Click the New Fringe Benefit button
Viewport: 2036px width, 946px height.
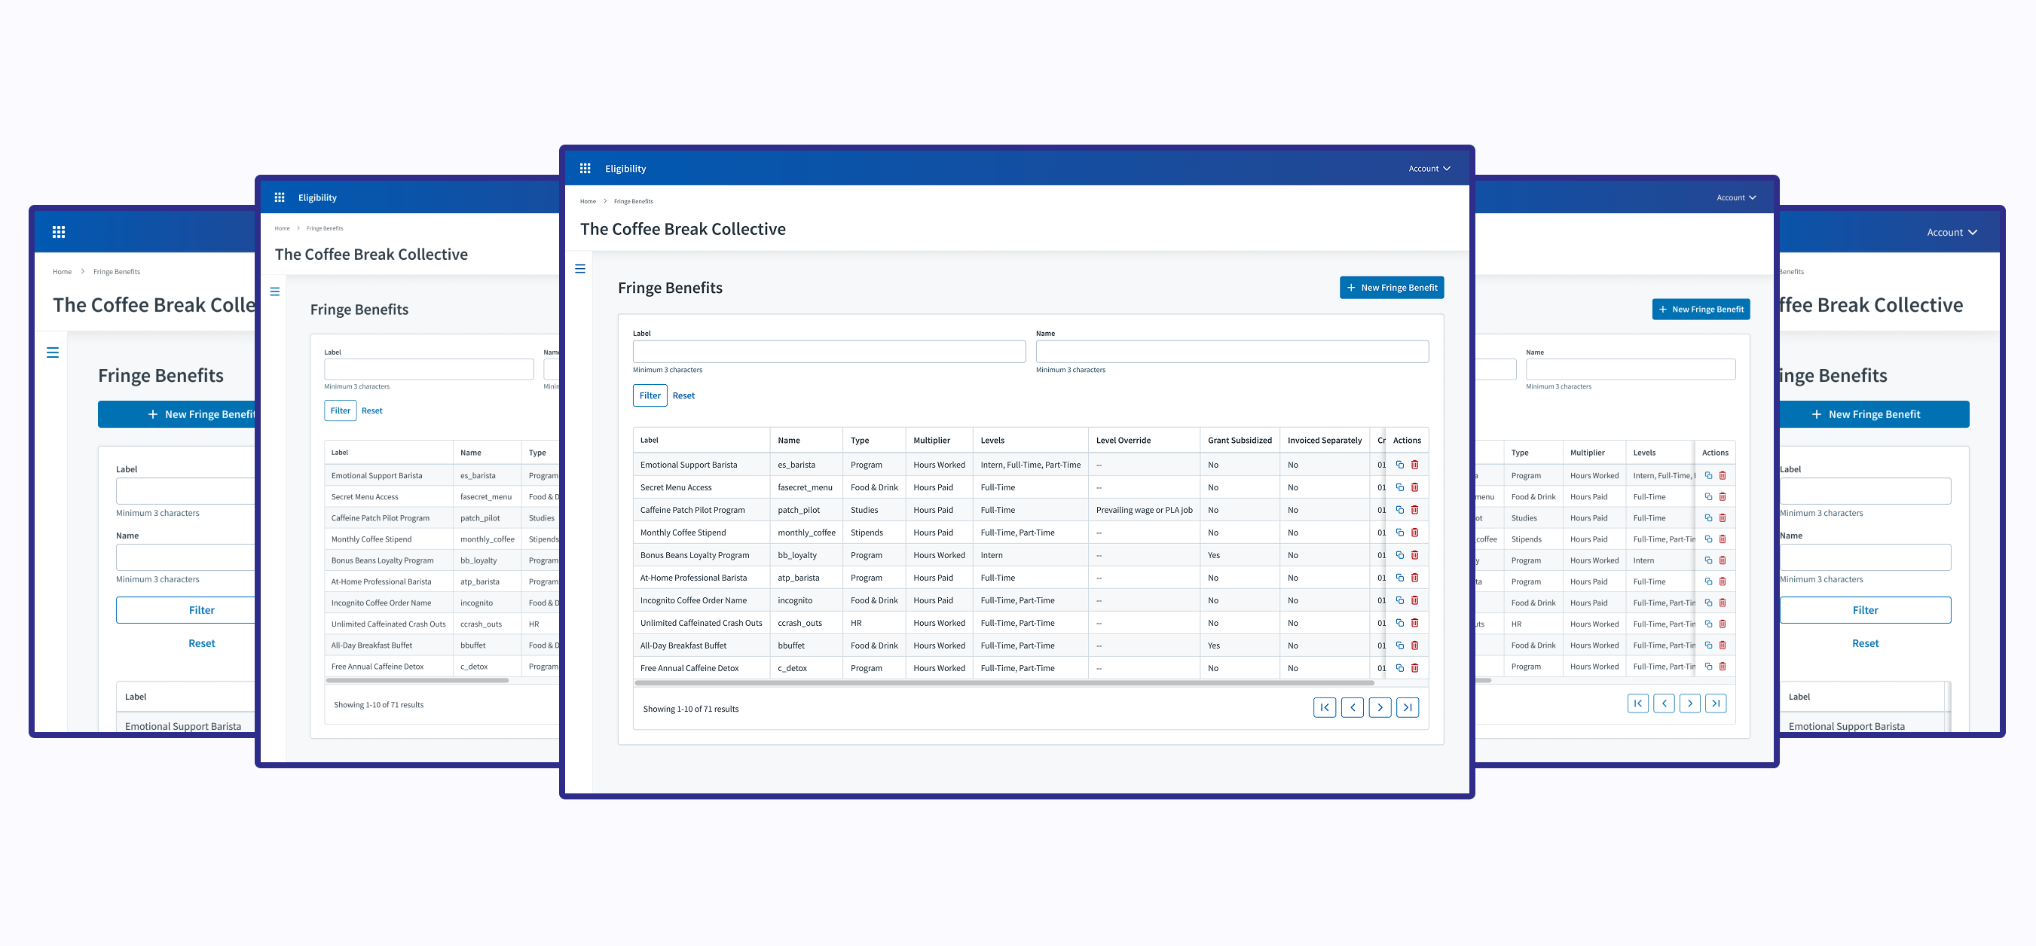click(1391, 288)
